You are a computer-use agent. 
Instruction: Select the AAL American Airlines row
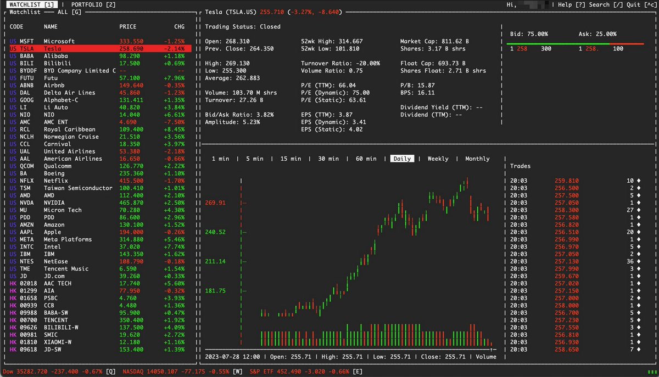point(100,159)
